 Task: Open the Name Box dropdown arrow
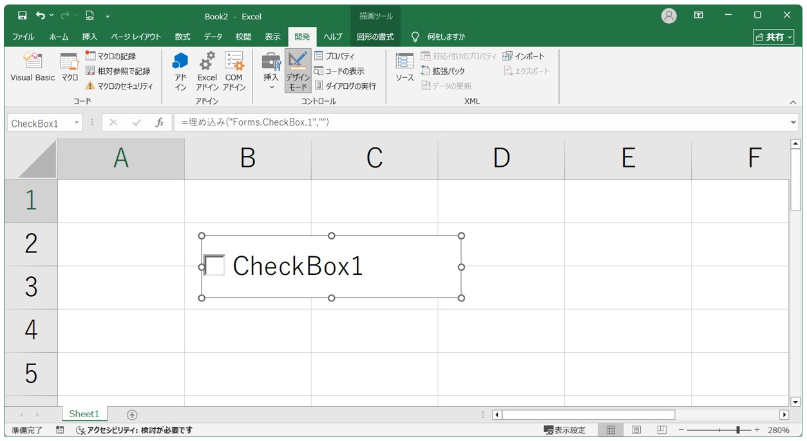77,123
